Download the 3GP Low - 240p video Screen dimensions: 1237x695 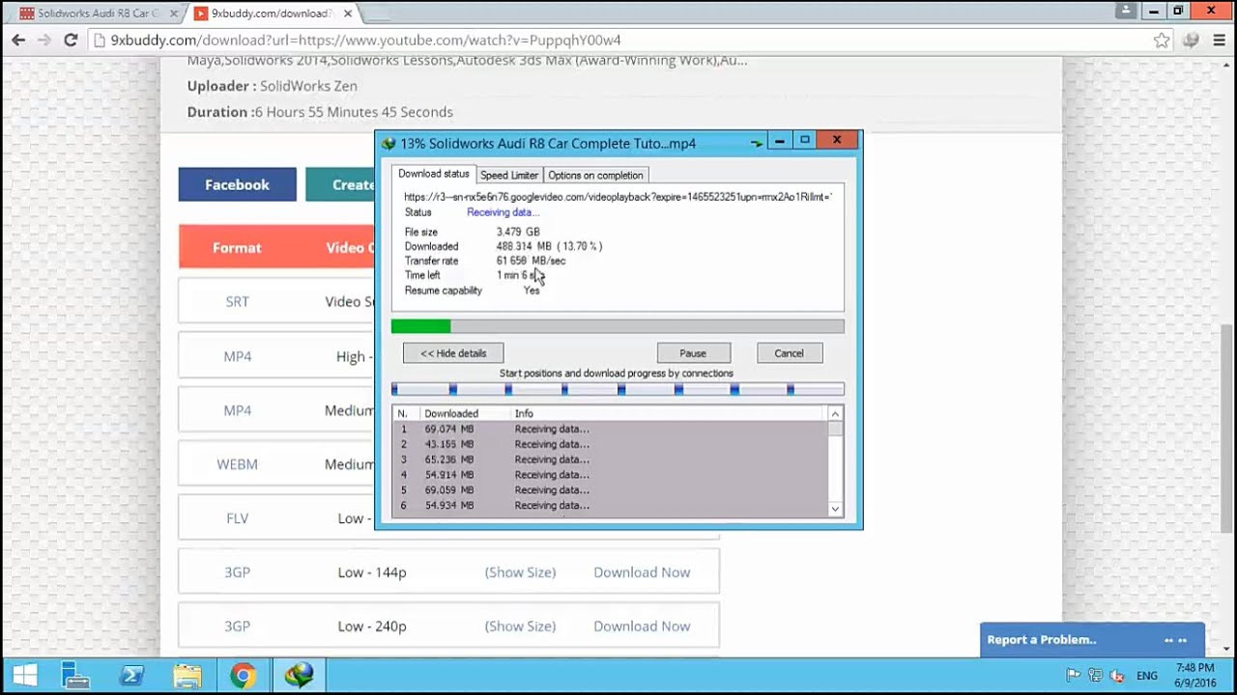point(642,626)
